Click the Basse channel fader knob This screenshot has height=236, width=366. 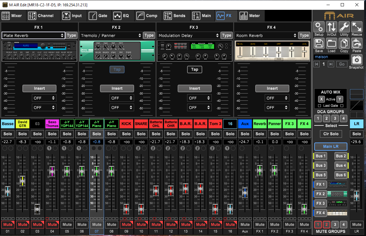pyautogui.click(x=8, y=191)
